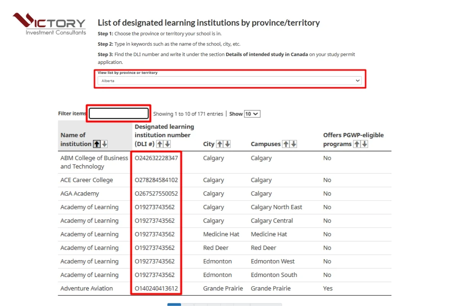Image resolution: width=459 pixels, height=306 pixels.
Task: Select Adventure Aviation institution name
Action: coord(86,288)
